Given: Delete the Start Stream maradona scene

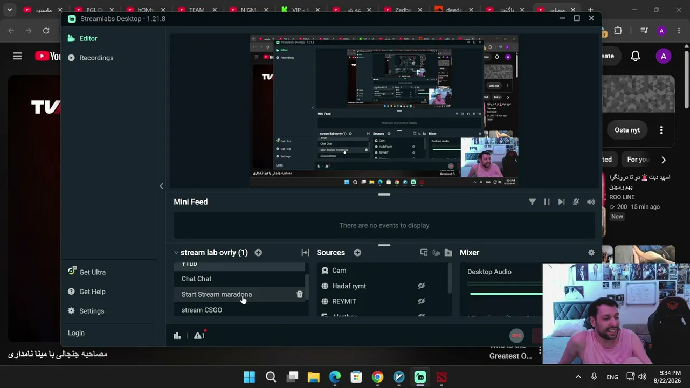Looking at the screenshot, I should (300, 294).
